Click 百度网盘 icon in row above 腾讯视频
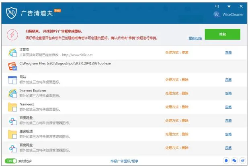 coord(12,121)
